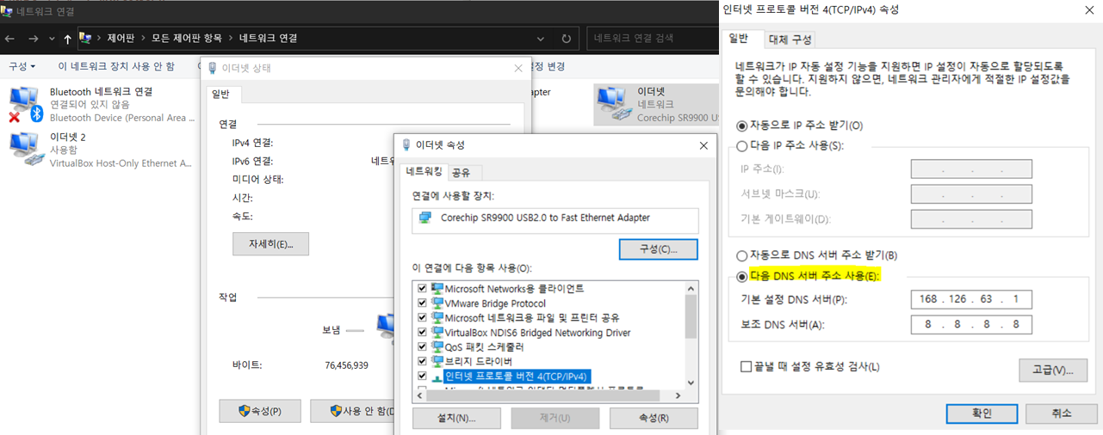Close the TCP/IPv4 properties dialog

point(1088,10)
